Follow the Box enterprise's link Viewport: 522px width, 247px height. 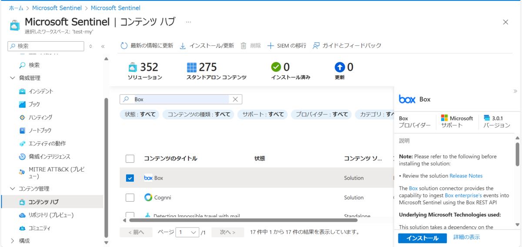tap(463, 195)
